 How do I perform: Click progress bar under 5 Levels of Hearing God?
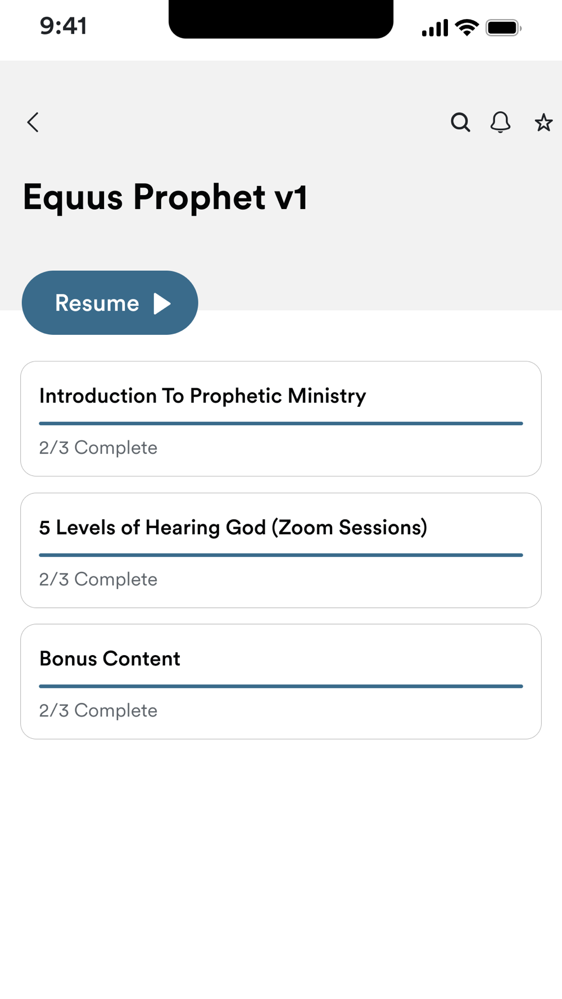[x=281, y=555]
